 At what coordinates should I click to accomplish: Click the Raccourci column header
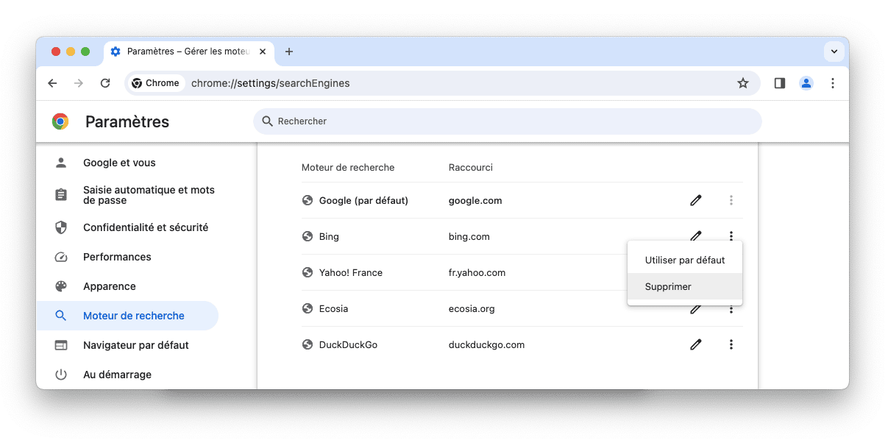tap(471, 167)
